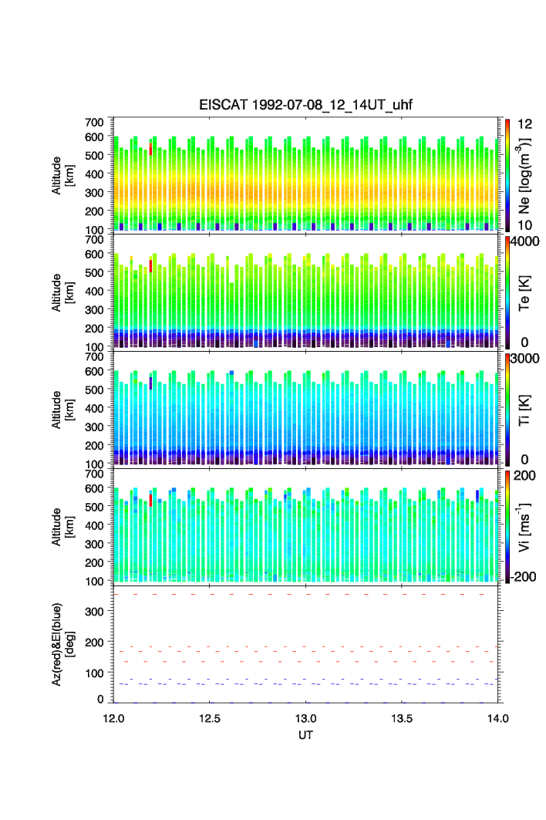Click the Ne color bar gradient
The image size is (546, 820).
coord(507,175)
